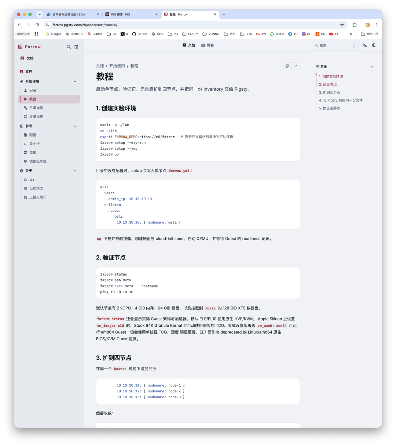The image size is (396, 446).
Task: Open the browser extensions puzzle icon
Action: [x=355, y=25]
